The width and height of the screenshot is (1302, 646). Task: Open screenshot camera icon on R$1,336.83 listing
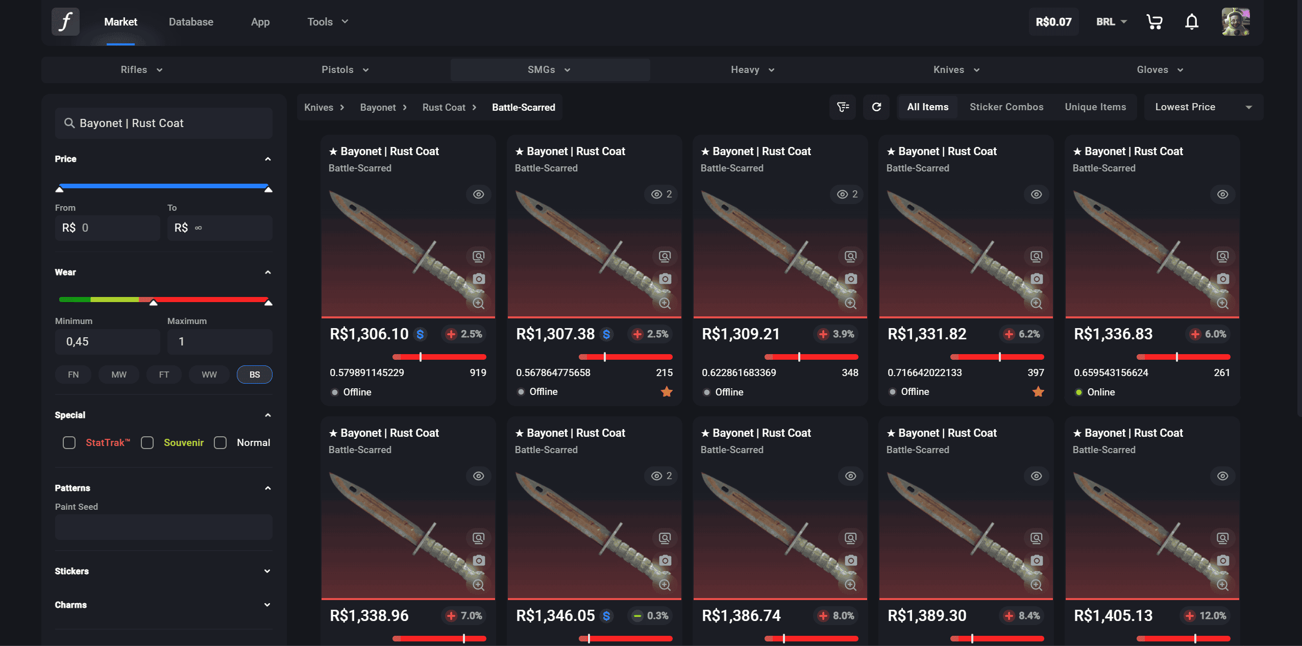1222,279
